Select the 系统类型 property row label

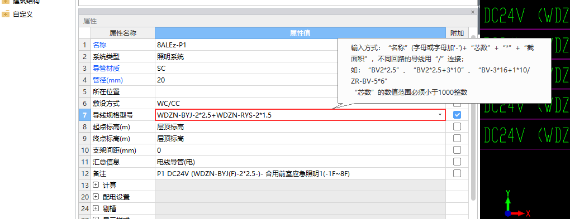point(106,57)
